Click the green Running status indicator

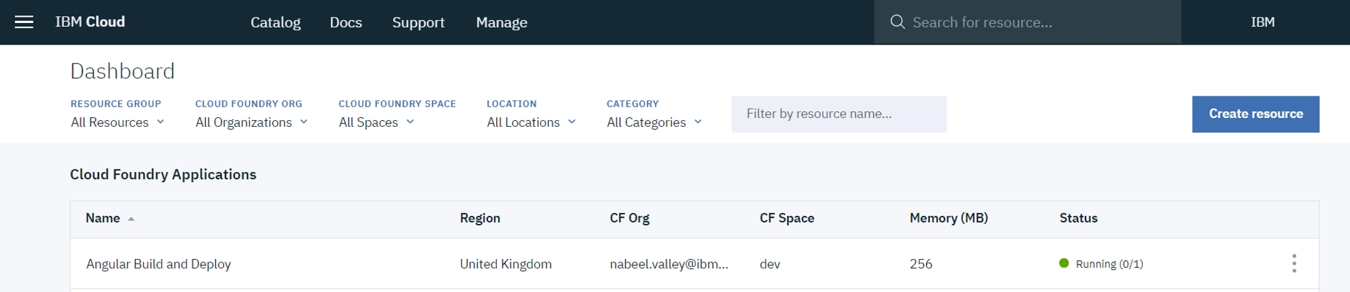point(1064,263)
